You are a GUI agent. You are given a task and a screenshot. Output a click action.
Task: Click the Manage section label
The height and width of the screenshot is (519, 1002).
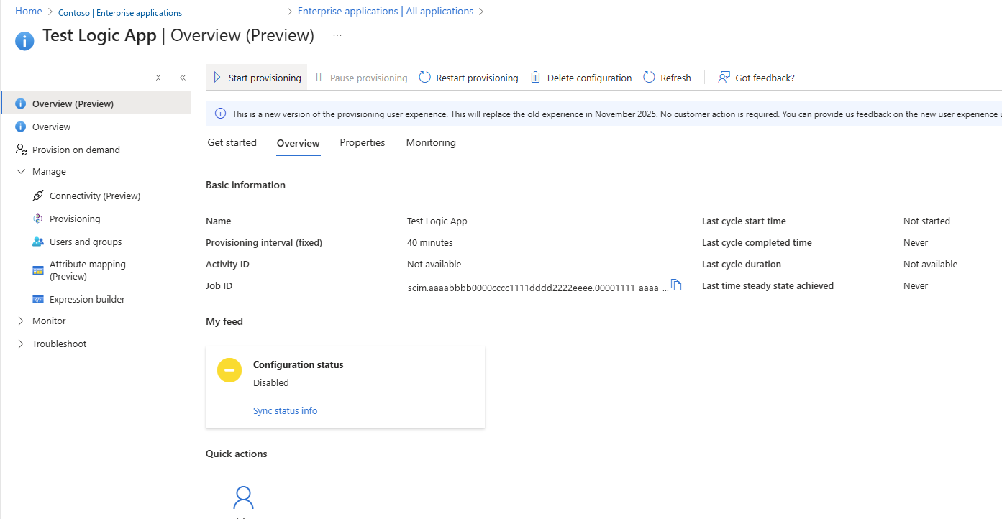point(49,172)
